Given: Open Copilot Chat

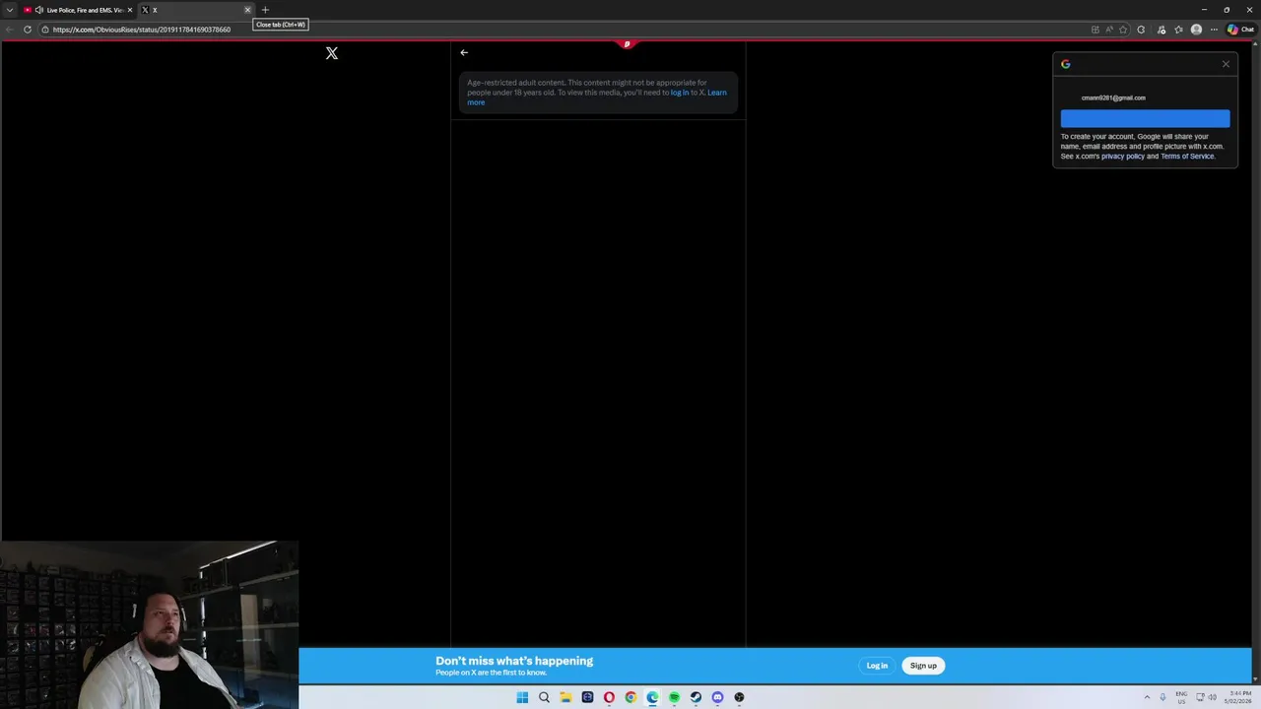Looking at the screenshot, I should click(x=1240, y=30).
